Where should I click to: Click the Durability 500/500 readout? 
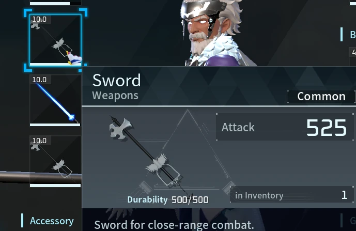tap(168, 199)
